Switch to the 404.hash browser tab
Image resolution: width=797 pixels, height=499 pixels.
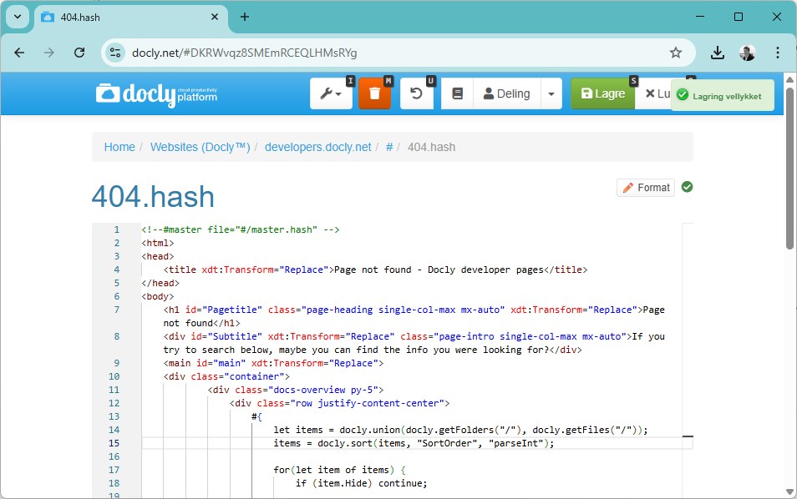coord(125,17)
